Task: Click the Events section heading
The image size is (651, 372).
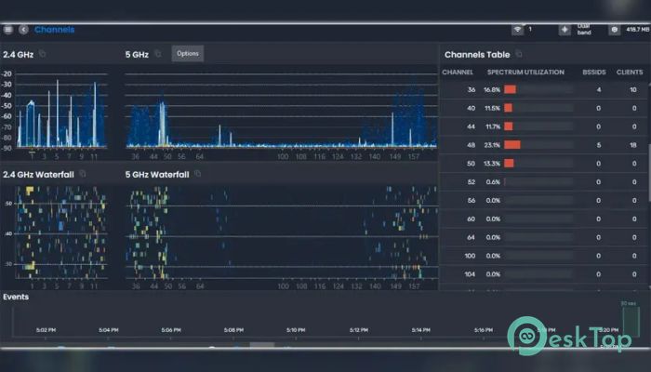Action: click(x=16, y=297)
